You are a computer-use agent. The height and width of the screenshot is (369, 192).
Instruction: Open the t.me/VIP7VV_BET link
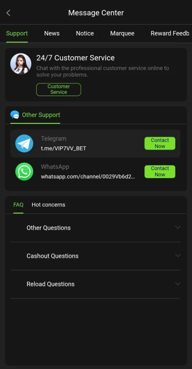tap(64, 149)
